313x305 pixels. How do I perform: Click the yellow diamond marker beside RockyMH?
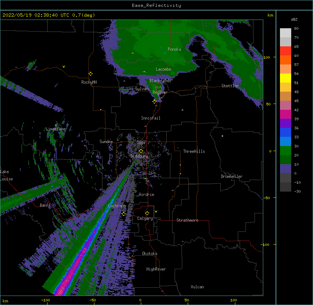pos(91,74)
